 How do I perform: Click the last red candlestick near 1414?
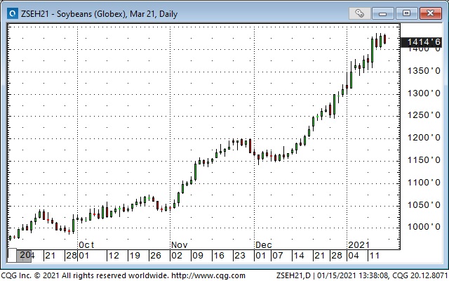tap(385, 39)
